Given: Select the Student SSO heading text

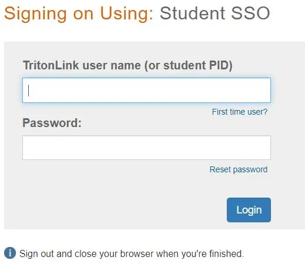Looking at the screenshot, I should (215, 14).
